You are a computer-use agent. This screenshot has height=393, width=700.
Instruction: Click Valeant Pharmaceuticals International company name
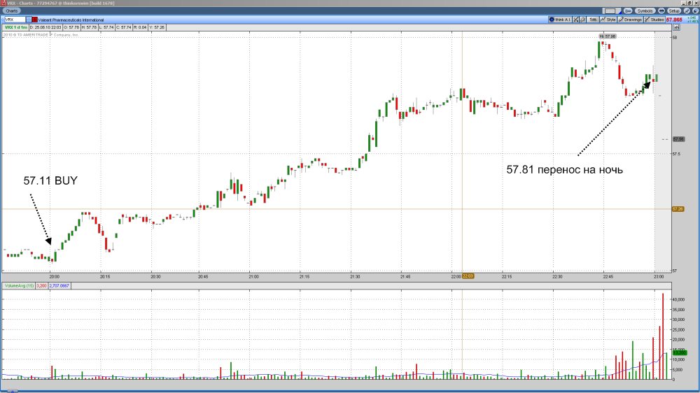pyautogui.click(x=71, y=20)
